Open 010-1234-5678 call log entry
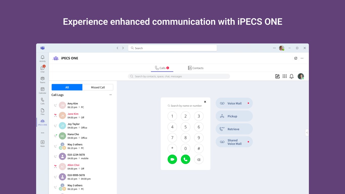Viewport: 345px width, 194px height. (83, 156)
